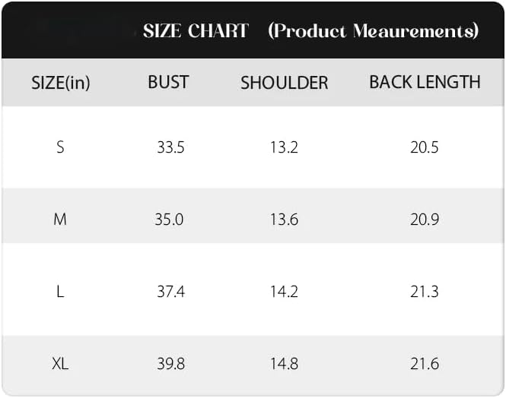
Task: Click the Product Meaurements heading text
Action: click(x=374, y=31)
